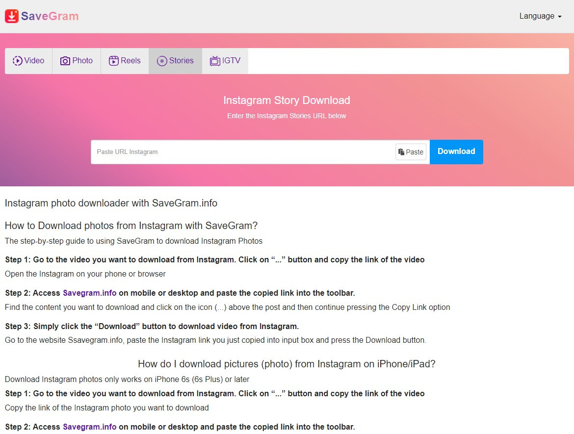This screenshot has width=574, height=434.
Task: Click the camera icon on Photo tab
Action: click(65, 61)
